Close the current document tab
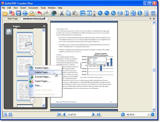Screen dimensions: 160x122 154,19
